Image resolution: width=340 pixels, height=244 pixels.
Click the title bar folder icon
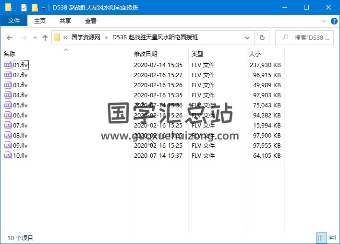coord(8,7)
